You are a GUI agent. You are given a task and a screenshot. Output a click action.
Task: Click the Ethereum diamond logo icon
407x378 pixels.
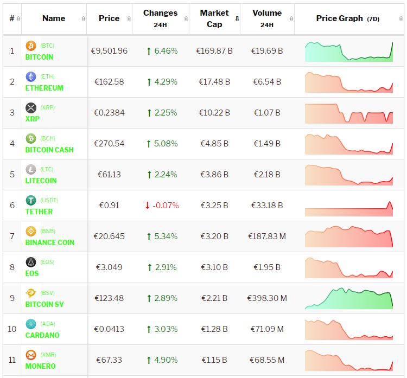tap(31, 77)
